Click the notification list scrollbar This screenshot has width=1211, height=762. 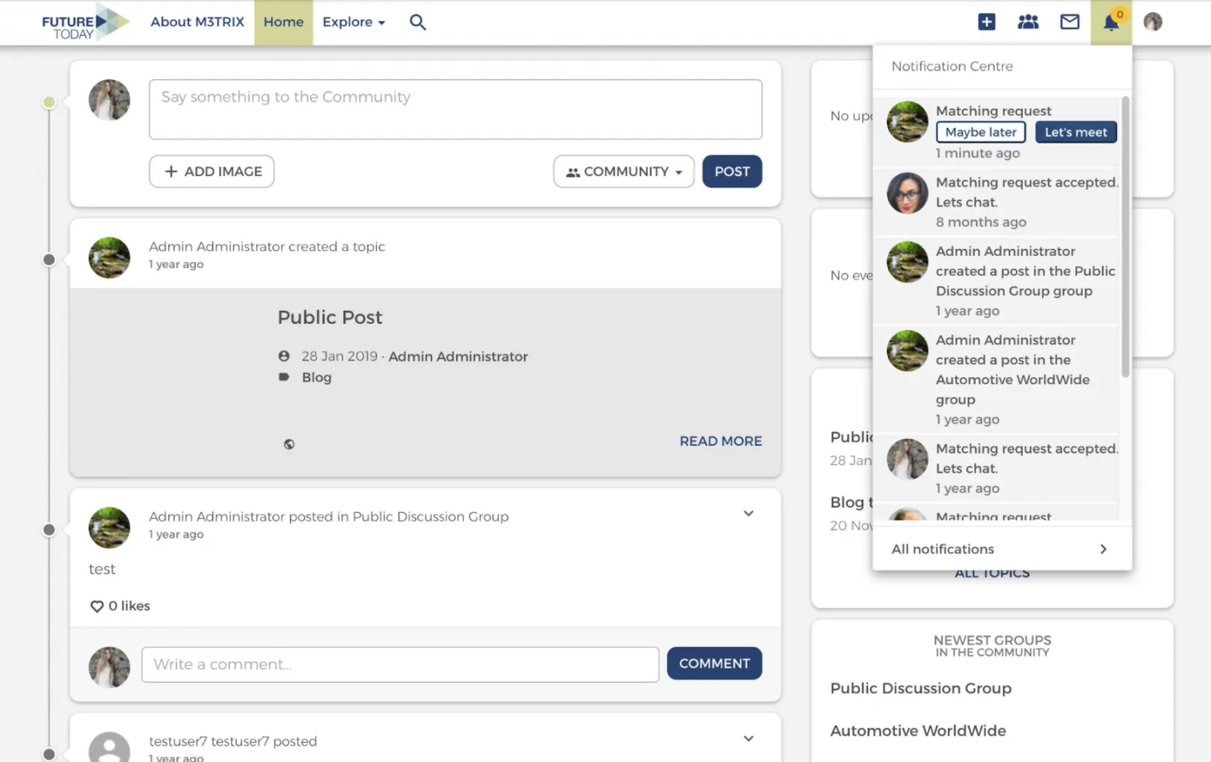[x=1125, y=236]
